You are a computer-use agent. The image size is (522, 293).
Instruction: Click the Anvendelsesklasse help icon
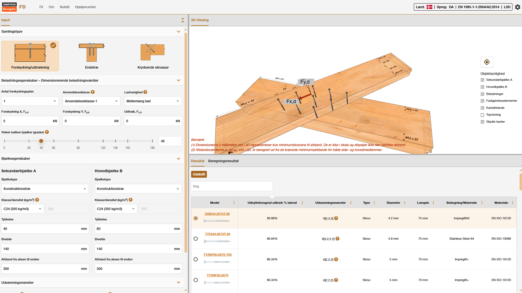[x=93, y=92]
